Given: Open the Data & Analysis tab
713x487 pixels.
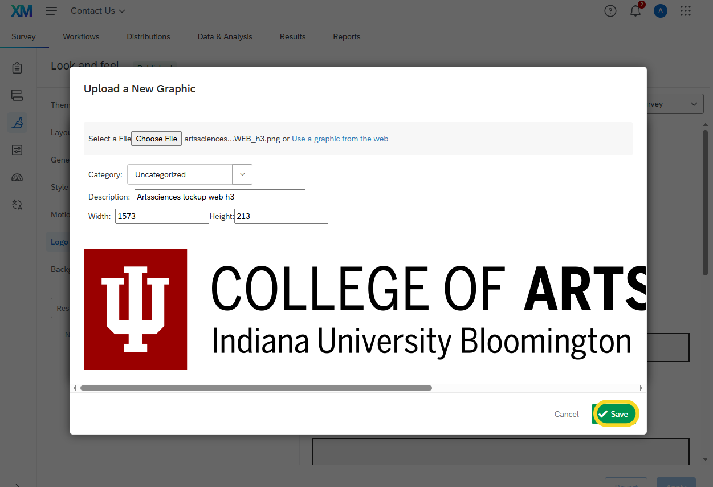Looking at the screenshot, I should tap(225, 36).
